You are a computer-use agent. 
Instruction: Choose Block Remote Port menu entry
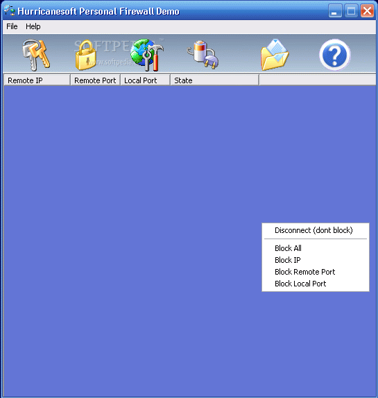click(316, 272)
